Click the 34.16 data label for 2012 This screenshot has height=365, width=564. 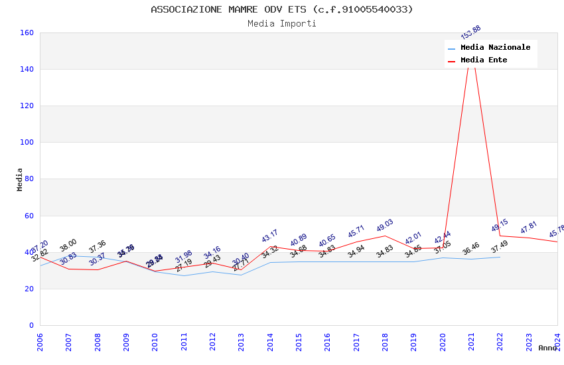[x=212, y=253]
